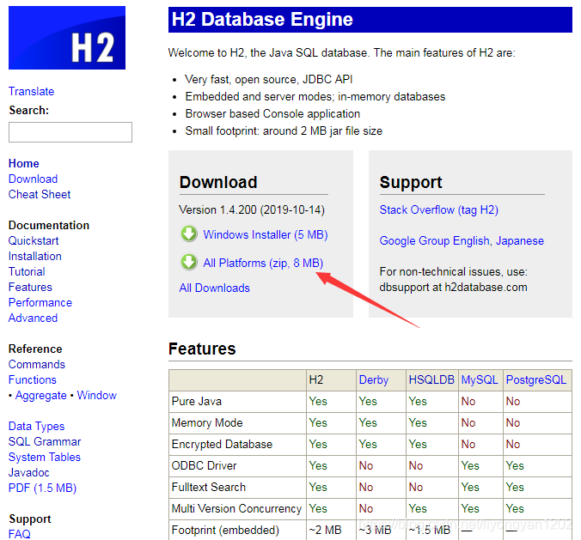This screenshot has height=540, width=581.
Task: Click the 'Version 1.4.200 (2019-10-14)' text
Action: point(252,209)
